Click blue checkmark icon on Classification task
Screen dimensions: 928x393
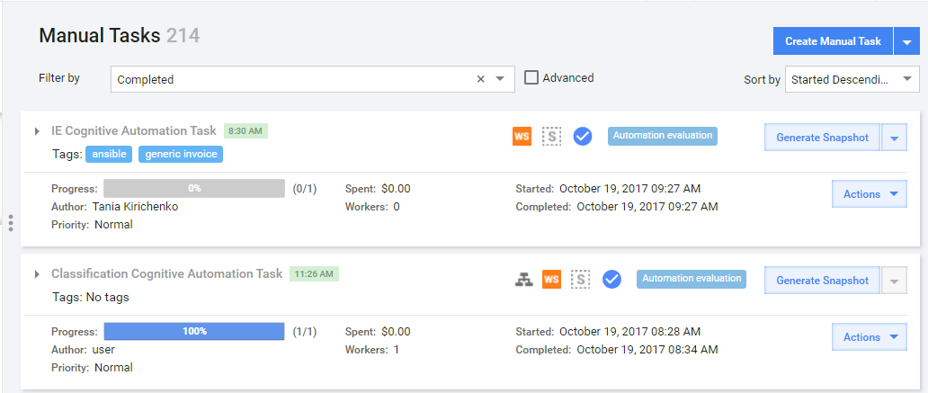611,280
